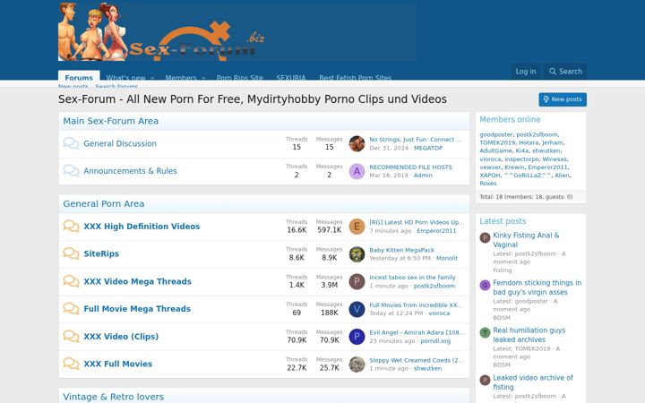This screenshot has height=403, width=645.
Task: Click the vioroca 'V' avatar
Action: click(x=357, y=309)
